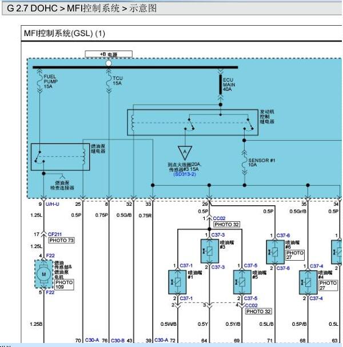Click the 0.5G/B wire label

(x=124, y=215)
